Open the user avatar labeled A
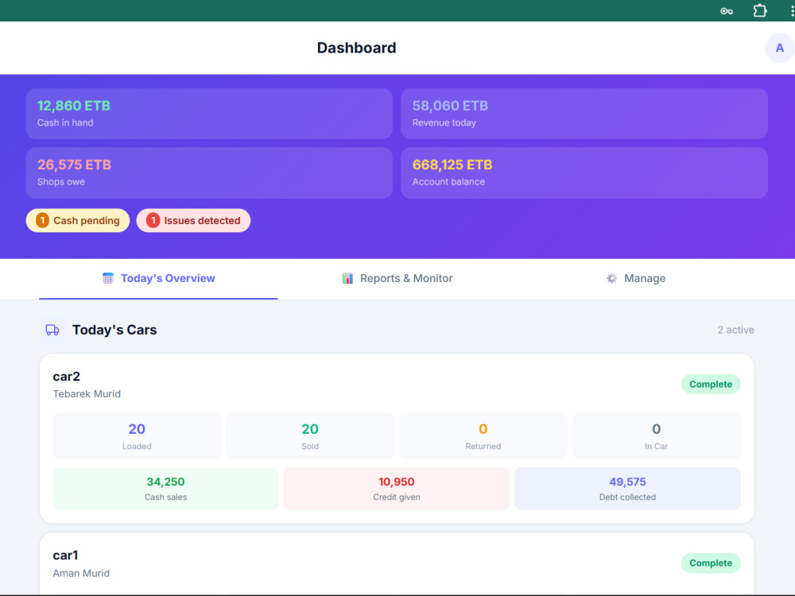795x596 pixels. (x=779, y=48)
